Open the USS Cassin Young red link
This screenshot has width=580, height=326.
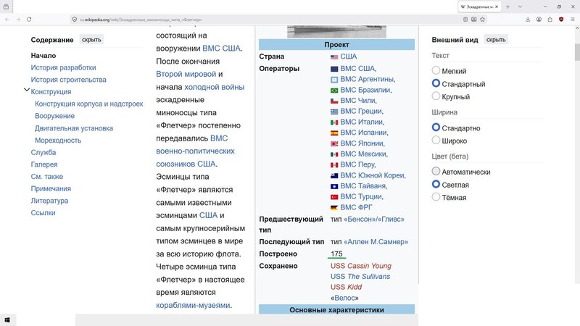point(361,266)
